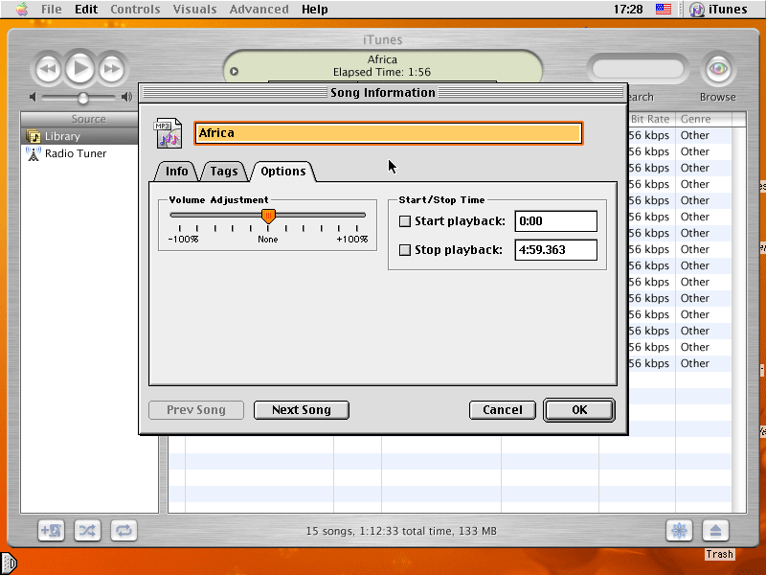Viewport: 766px width, 575px height.
Task: Click the Genre column header
Action: click(703, 119)
